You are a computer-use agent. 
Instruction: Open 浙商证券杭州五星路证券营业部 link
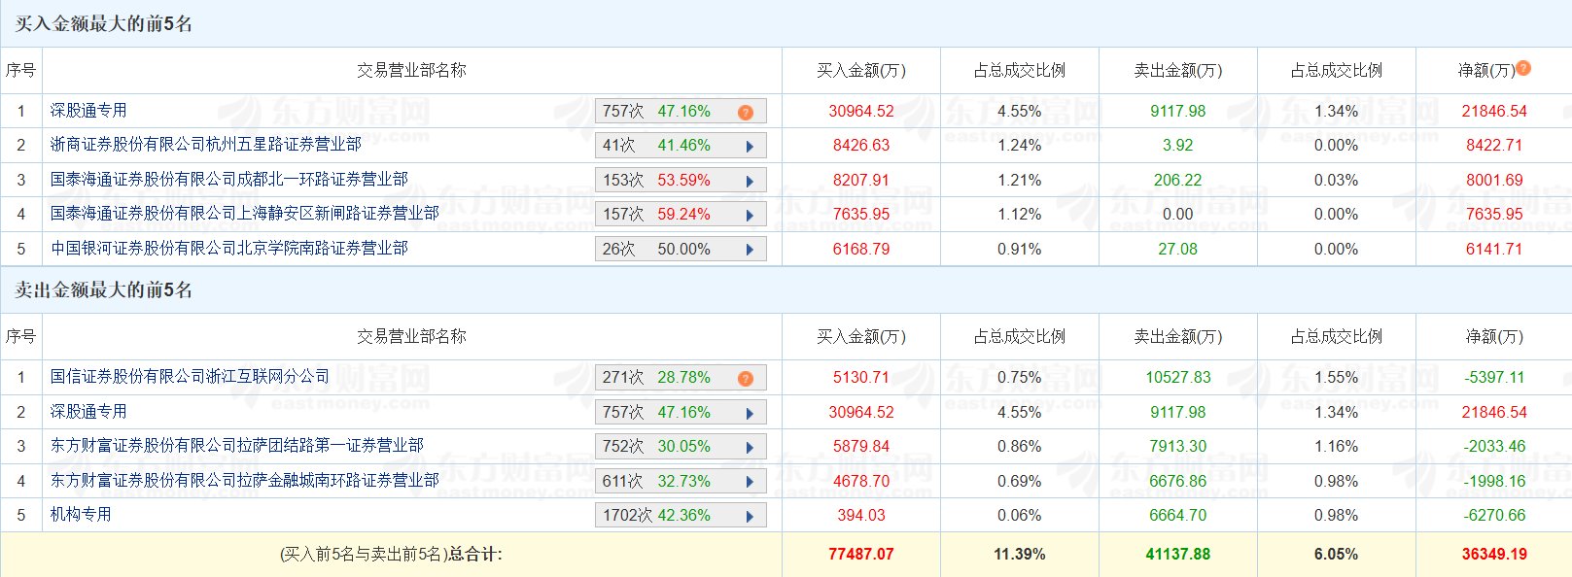pyautogui.click(x=205, y=145)
